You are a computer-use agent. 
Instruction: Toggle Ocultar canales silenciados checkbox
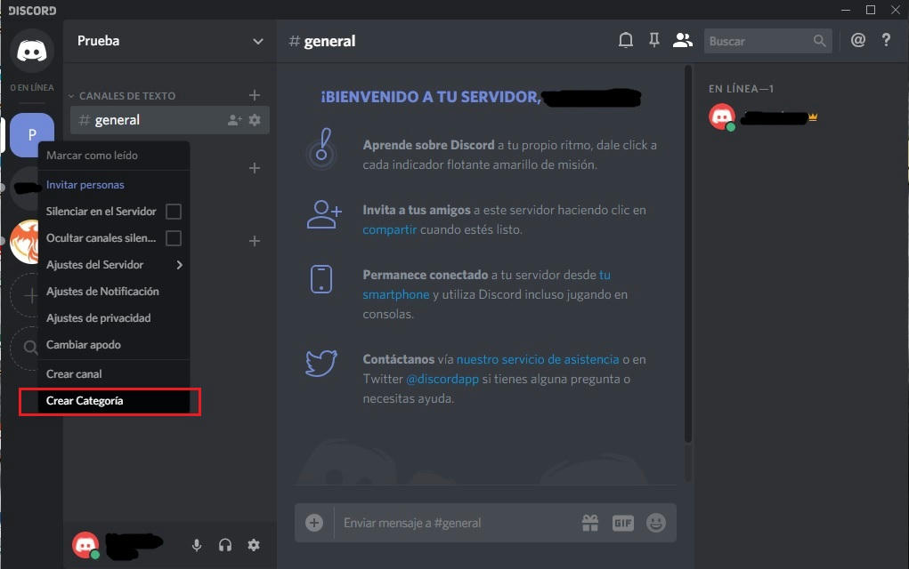174,238
